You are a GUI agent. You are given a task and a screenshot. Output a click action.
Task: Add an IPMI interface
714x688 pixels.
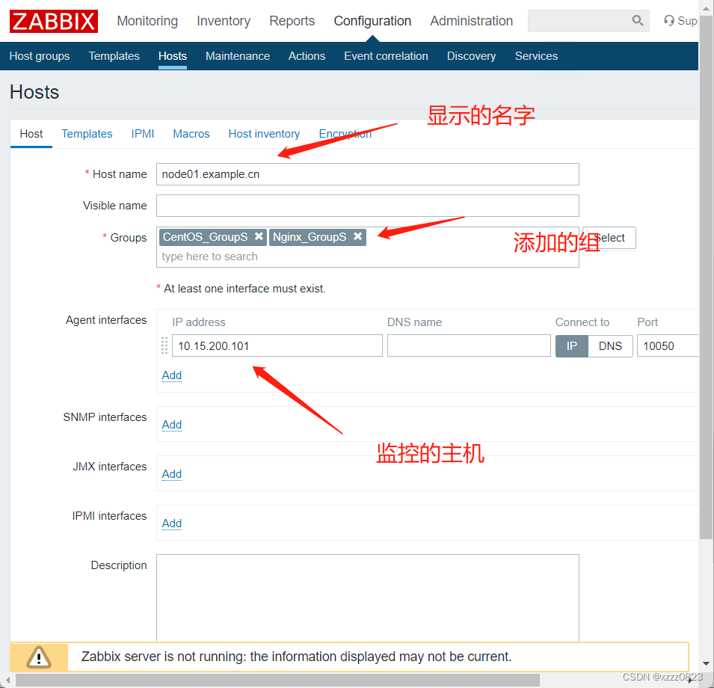click(x=172, y=523)
